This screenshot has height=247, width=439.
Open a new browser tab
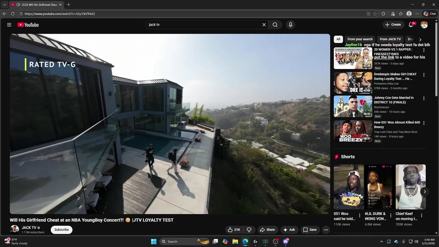(x=69, y=5)
